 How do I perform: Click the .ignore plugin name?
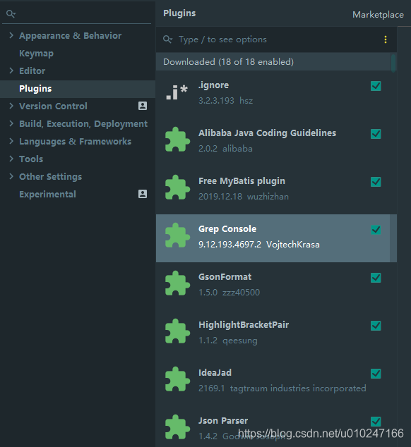click(x=214, y=85)
